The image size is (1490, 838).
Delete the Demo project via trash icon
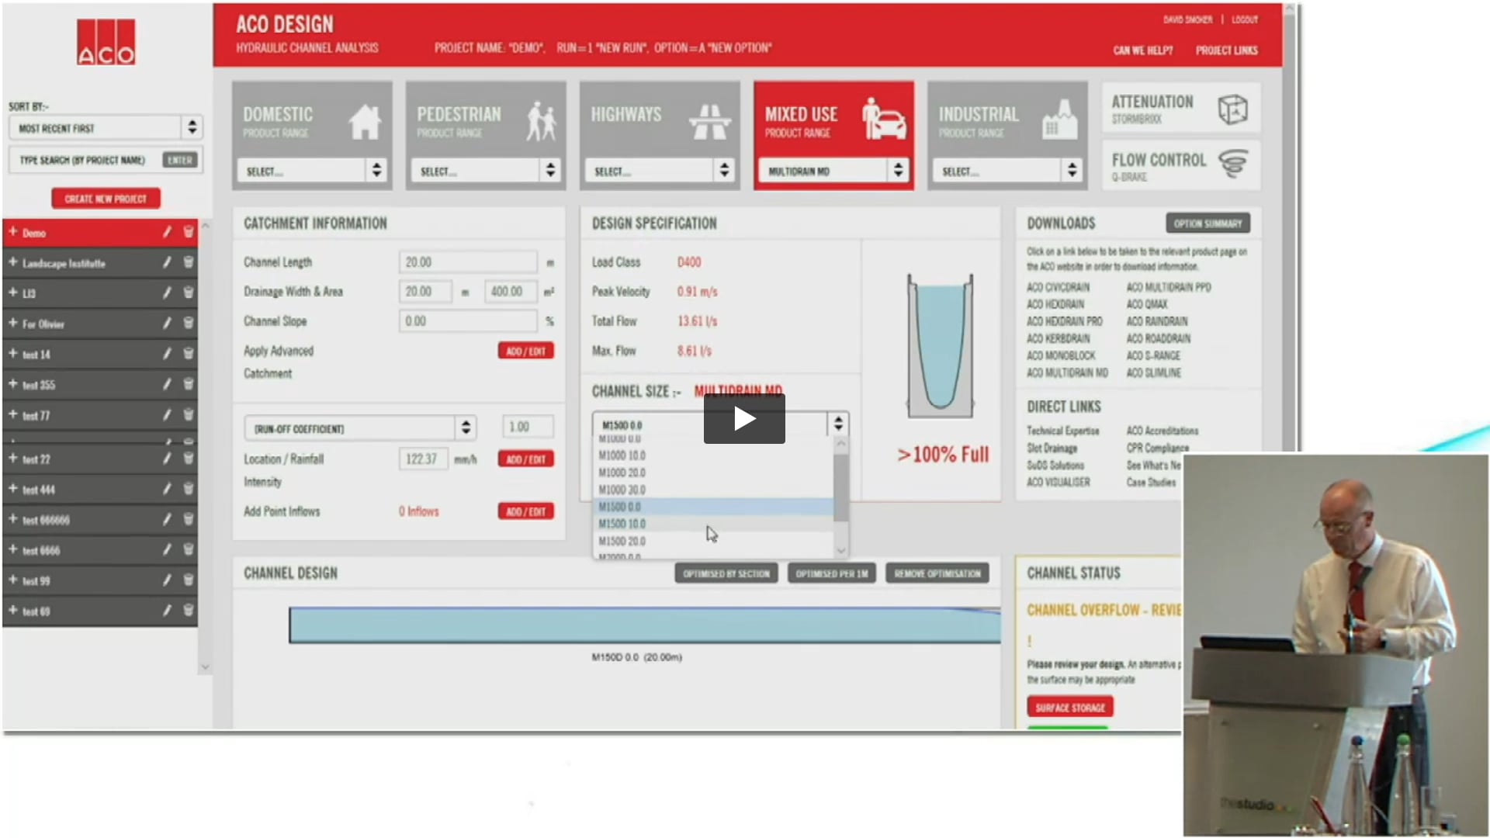tap(188, 232)
